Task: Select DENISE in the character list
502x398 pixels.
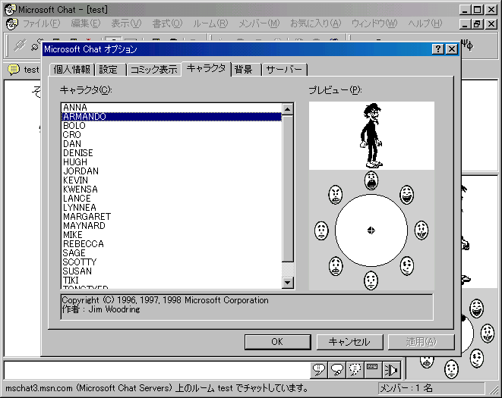Action: tap(172, 153)
